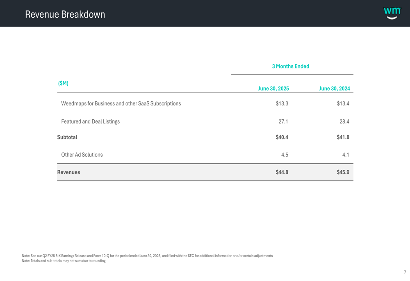This screenshot has width=410, height=281.
Task: Click the 28.4 Featured Listings value
Action: coord(344,122)
